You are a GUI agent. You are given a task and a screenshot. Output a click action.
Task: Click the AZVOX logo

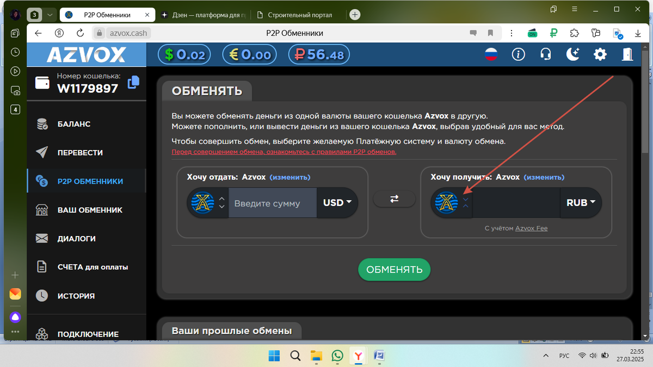pos(86,55)
